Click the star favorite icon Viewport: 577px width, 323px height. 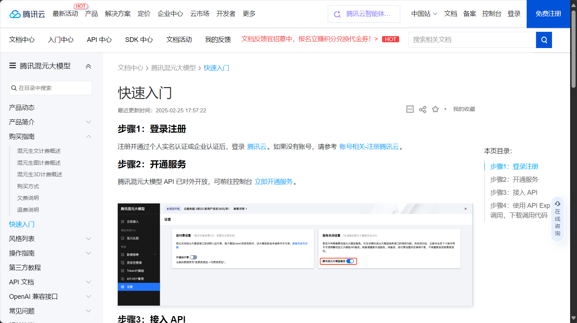click(435, 109)
